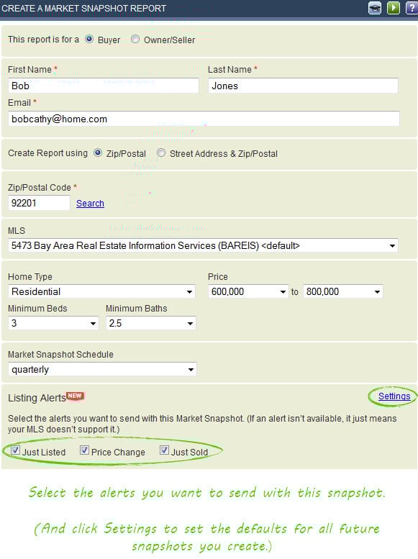The width and height of the screenshot is (418, 559).
Task: Click into the First Name field
Action: click(104, 86)
